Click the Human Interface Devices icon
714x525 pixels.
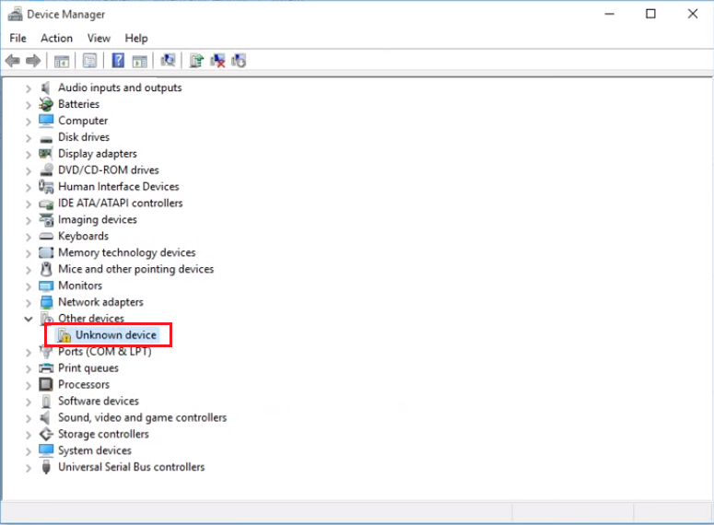click(46, 187)
